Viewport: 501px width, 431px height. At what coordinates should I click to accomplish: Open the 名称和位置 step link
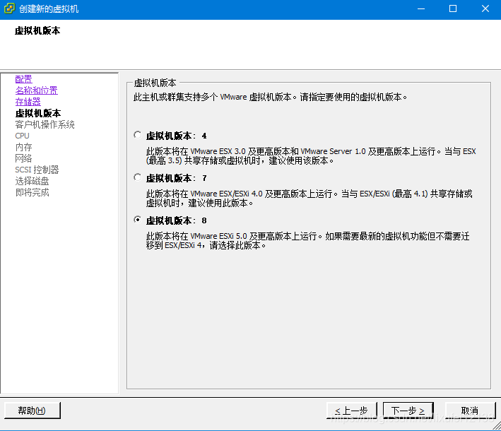pos(37,90)
